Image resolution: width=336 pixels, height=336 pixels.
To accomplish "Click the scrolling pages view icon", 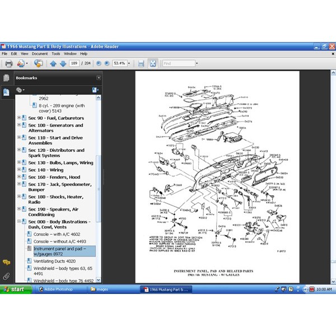I will click(x=141, y=64).
